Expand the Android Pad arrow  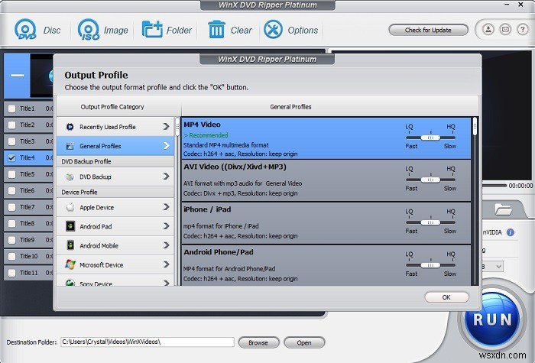pyautogui.click(x=166, y=226)
